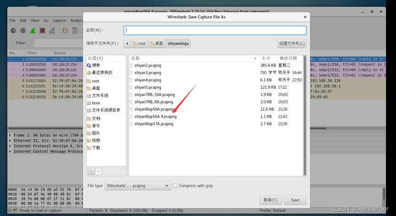Click the Time column header in the packet list
This screenshot has width=396, height=216.
pyautogui.click(x=38, y=53)
